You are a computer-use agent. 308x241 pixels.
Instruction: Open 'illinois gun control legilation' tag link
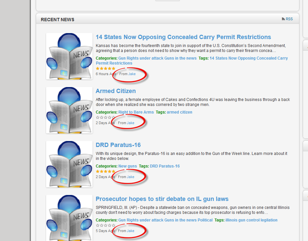tap(251, 220)
